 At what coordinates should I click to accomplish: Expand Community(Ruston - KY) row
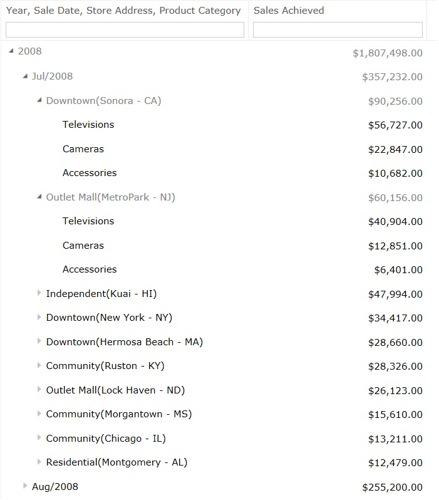coord(39,365)
